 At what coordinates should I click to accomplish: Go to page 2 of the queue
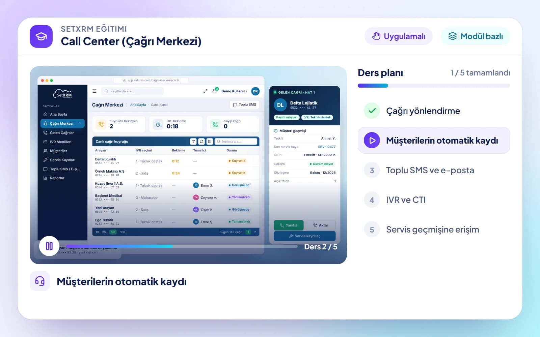coord(255,232)
